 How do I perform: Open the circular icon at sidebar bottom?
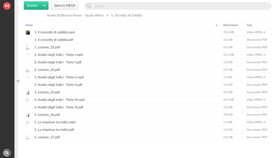7,153
